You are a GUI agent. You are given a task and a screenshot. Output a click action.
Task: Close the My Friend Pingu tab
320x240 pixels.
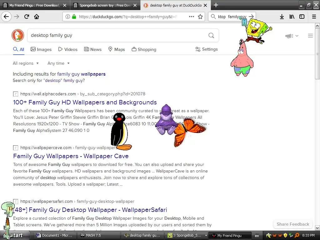pyautogui.click(x=65, y=5)
